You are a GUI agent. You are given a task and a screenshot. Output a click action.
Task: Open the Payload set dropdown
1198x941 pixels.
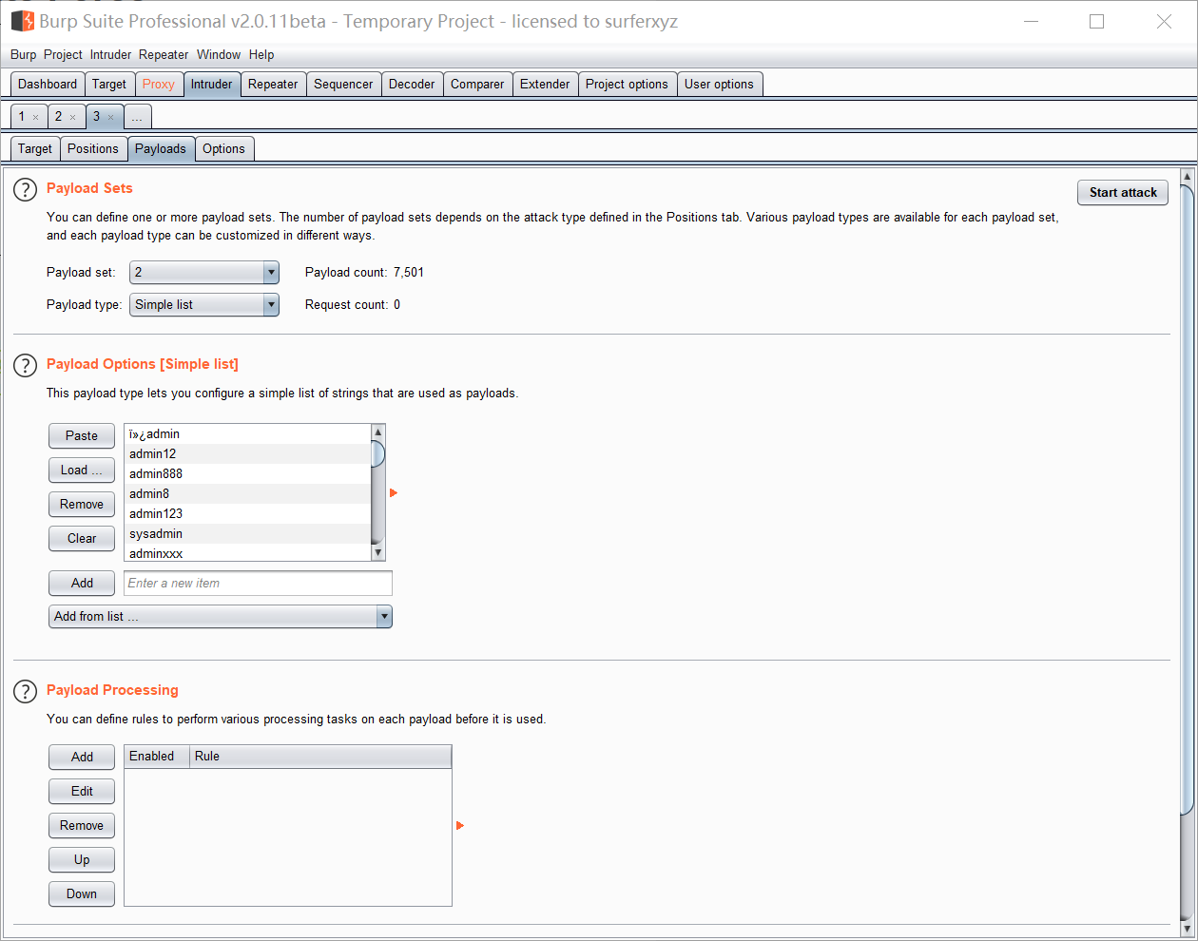click(204, 273)
